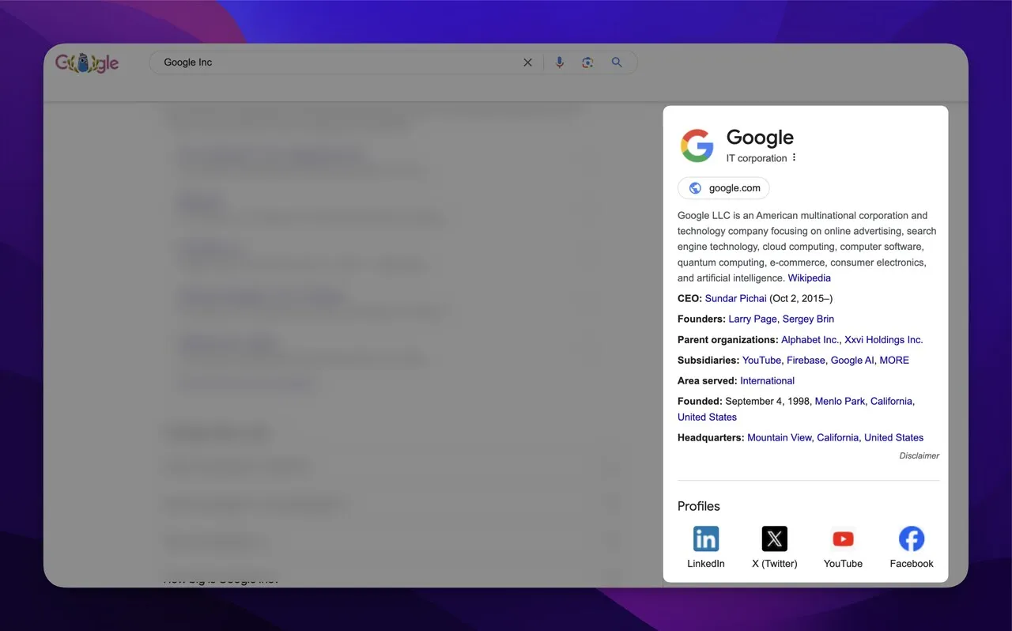1012x631 pixels.
Task: Click the 'IT corporation' subtitle text
Action: coord(757,158)
